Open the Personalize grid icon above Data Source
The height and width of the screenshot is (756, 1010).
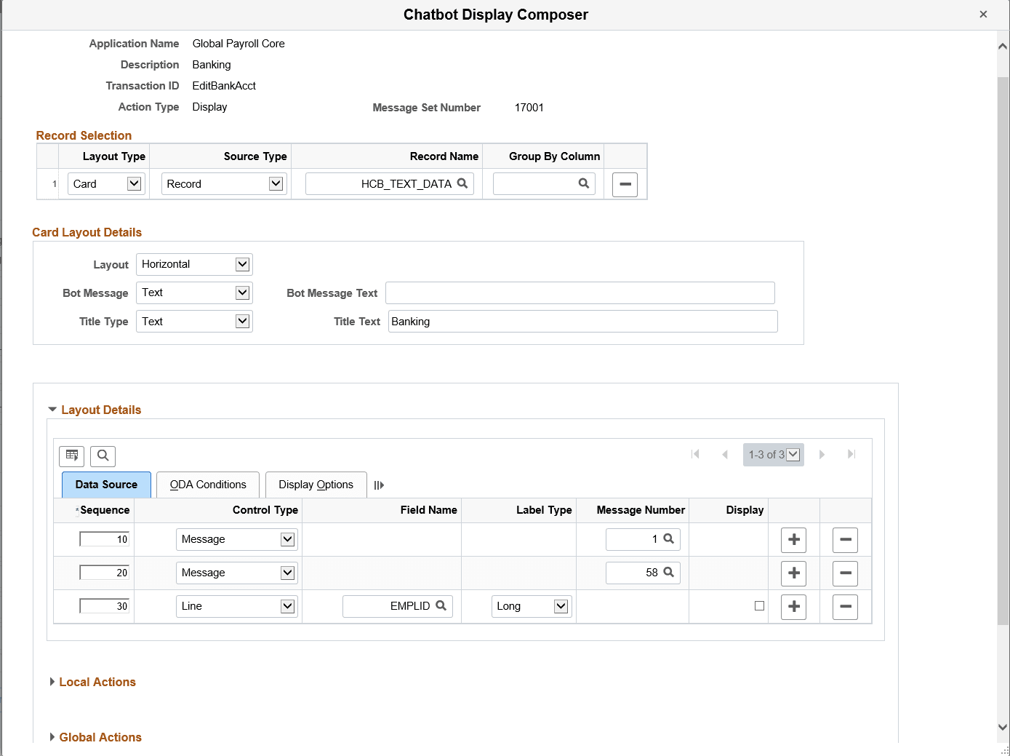[71, 456]
